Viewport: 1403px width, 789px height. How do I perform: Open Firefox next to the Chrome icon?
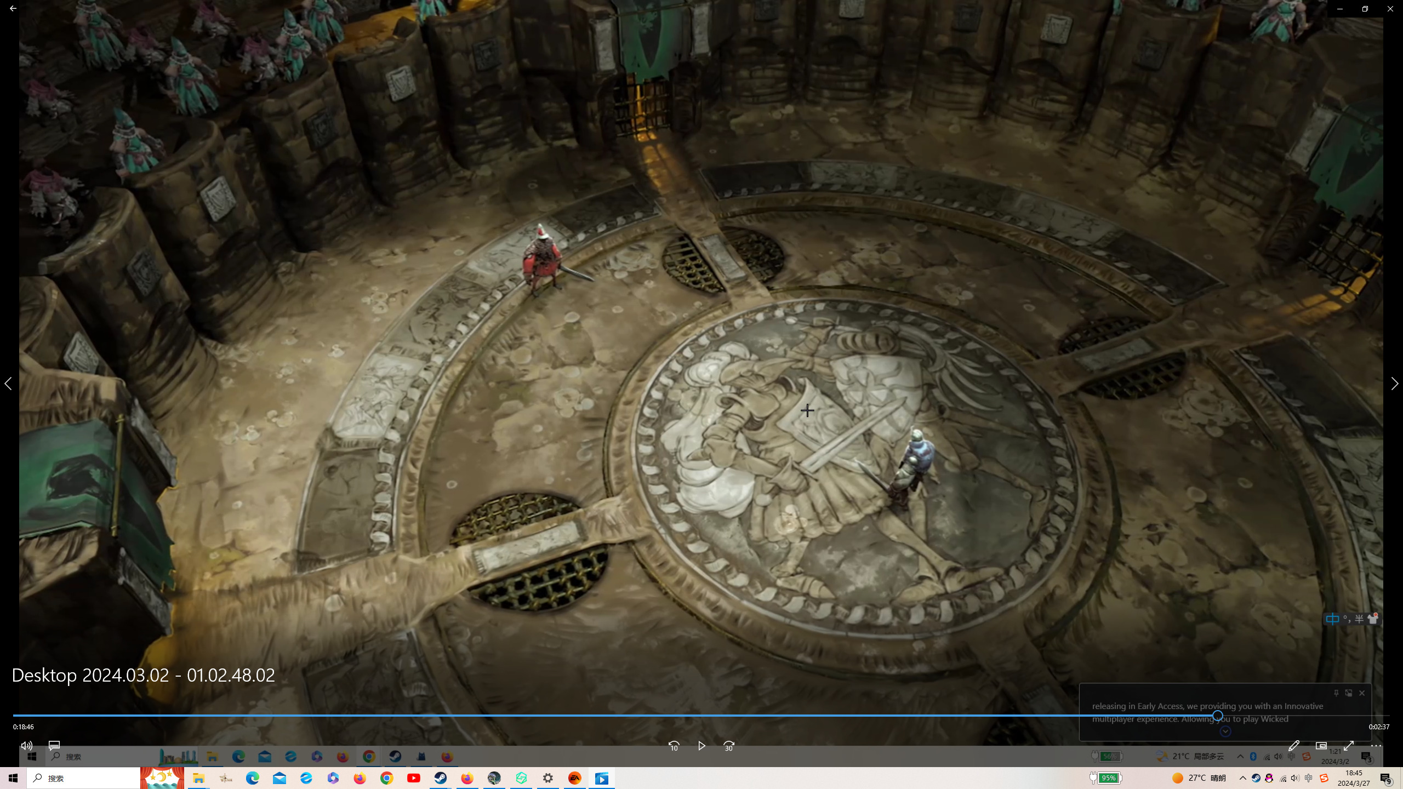coord(360,778)
